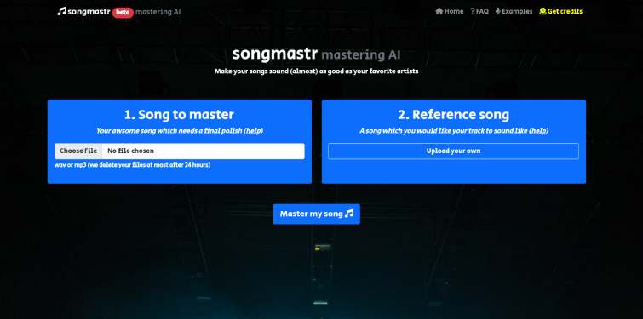Go to the Examples page
This screenshot has width=643, height=319.
pyautogui.click(x=514, y=11)
